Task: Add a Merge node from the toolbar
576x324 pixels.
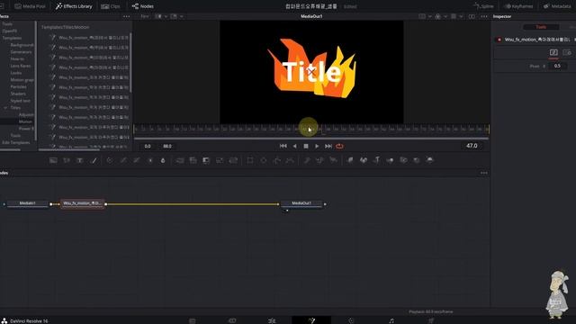Action: [x=180, y=160]
